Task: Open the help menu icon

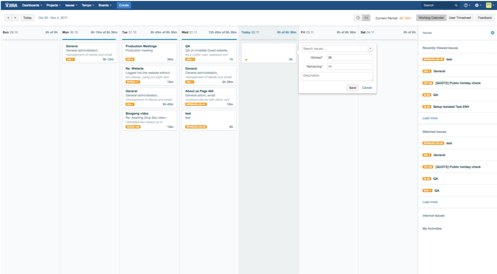Action: pos(466,5)
